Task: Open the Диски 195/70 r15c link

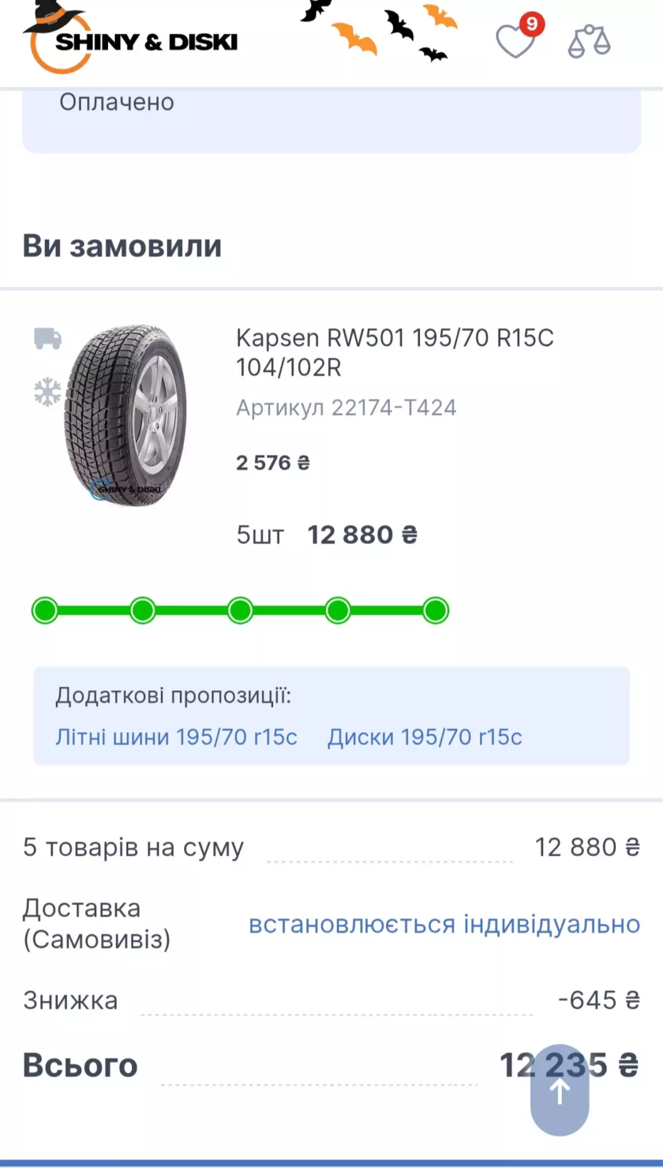Action: (x=425, y=737)
